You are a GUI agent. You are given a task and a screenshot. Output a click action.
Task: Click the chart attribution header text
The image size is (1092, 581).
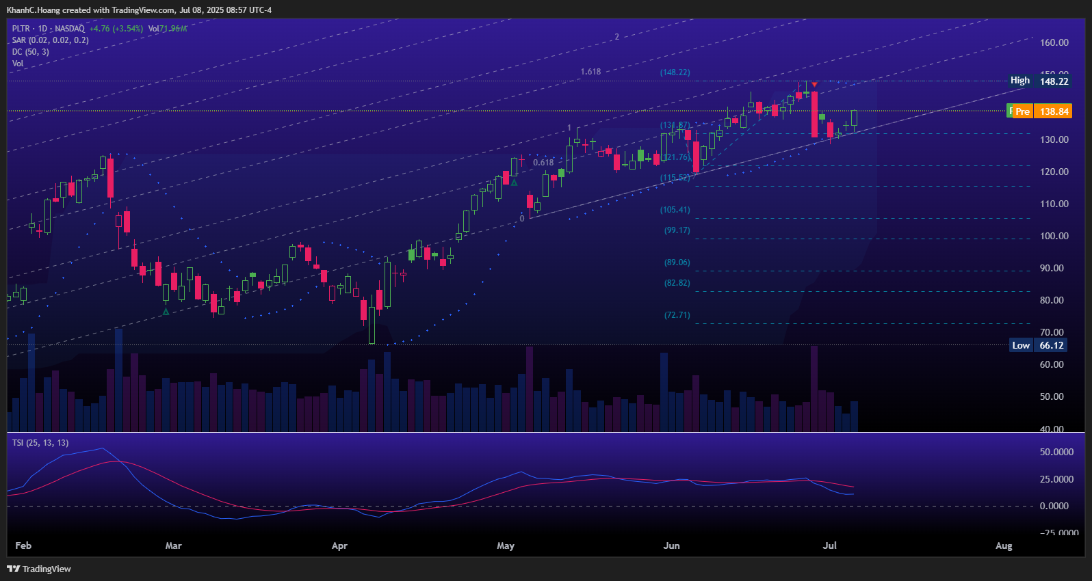pyautogui.click(x=139, y=10)
